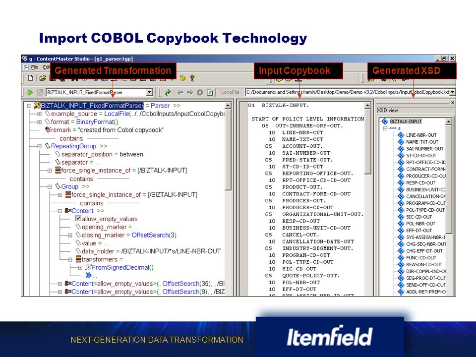Close the XSD view panel

click(x=452, y=103)
